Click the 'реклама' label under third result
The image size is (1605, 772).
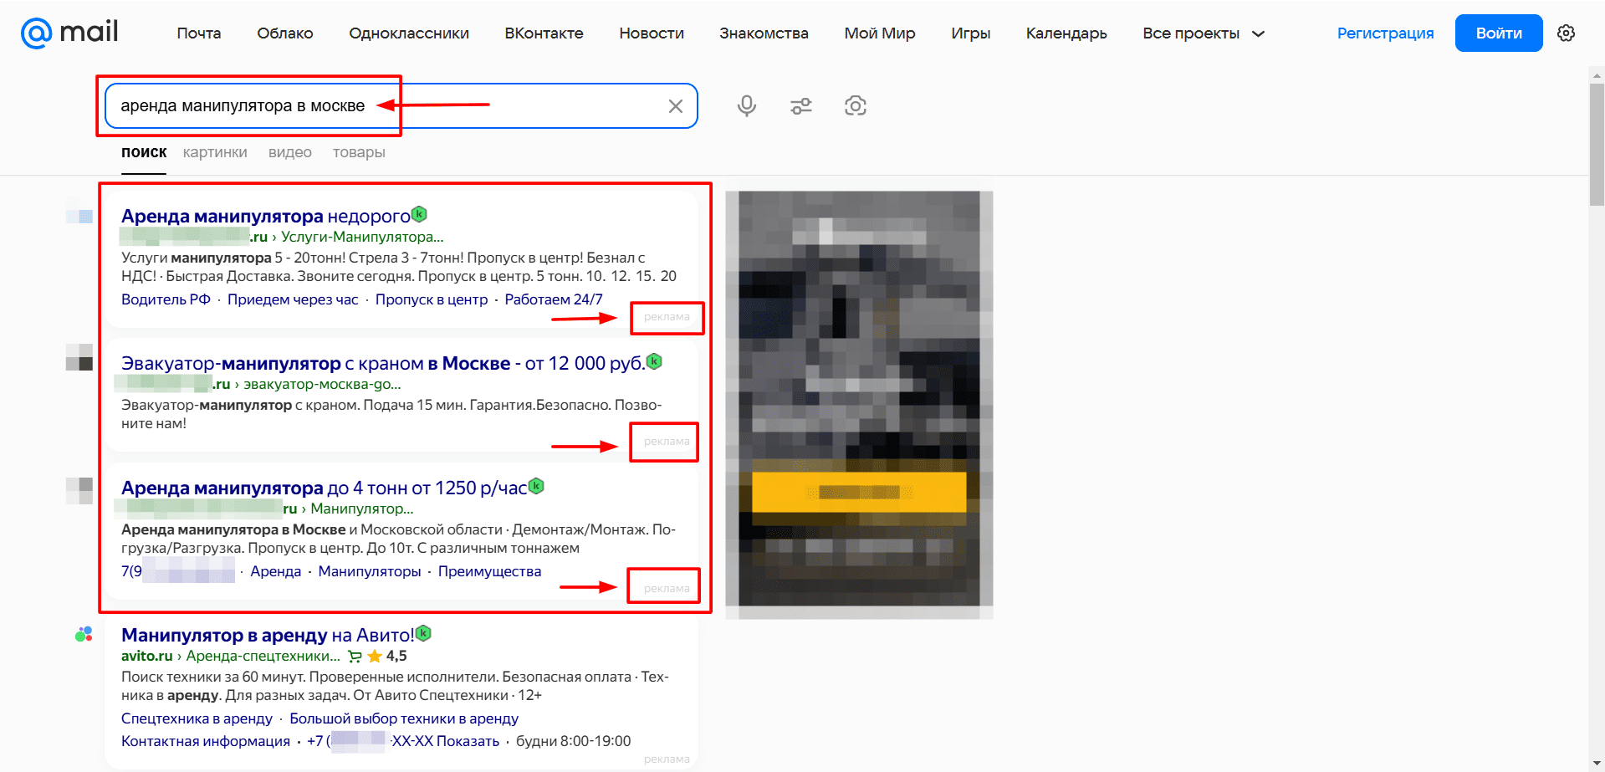point(667,589)
